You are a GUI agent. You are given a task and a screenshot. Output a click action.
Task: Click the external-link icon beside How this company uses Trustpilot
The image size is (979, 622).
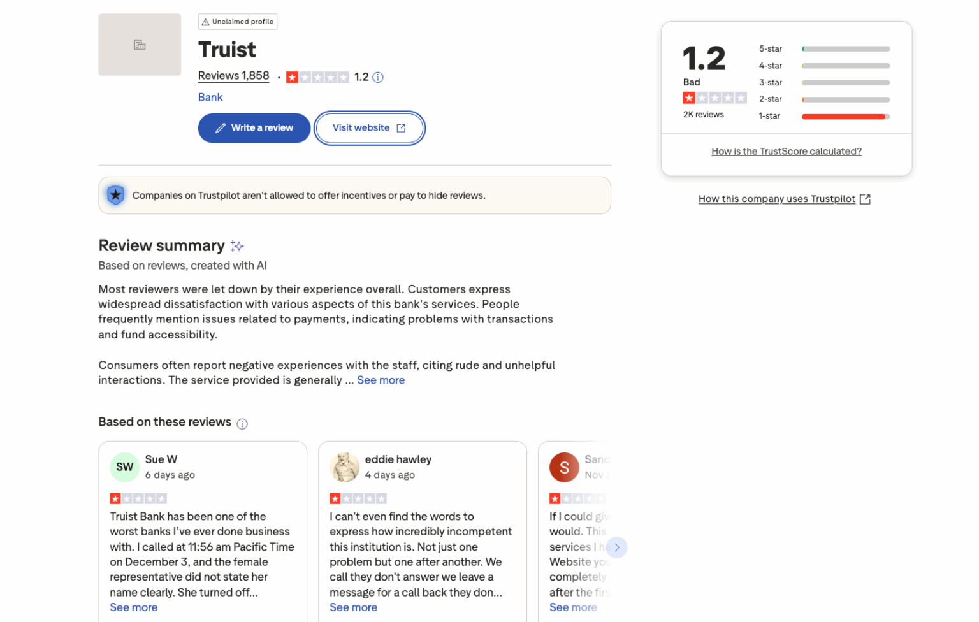click(x=865, y=199)
